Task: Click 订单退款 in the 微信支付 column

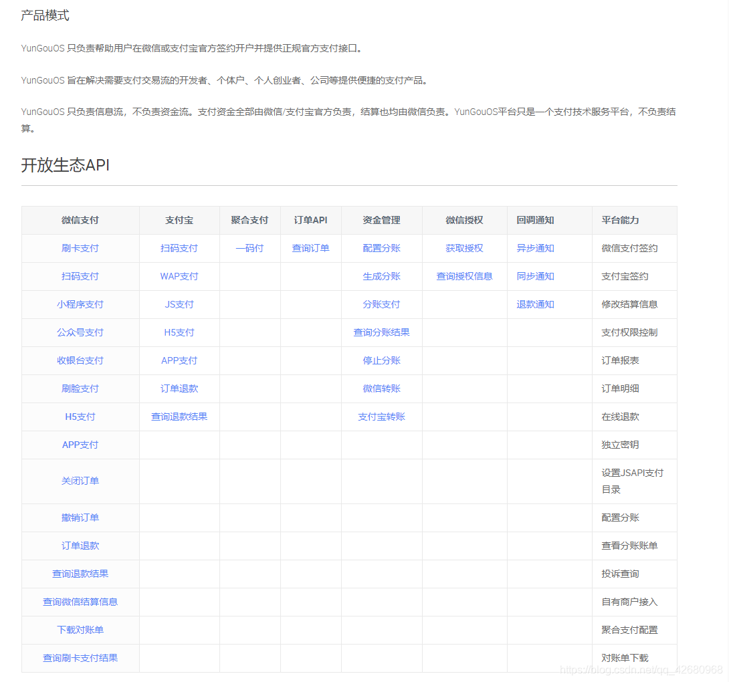Action: click(80, 546)
